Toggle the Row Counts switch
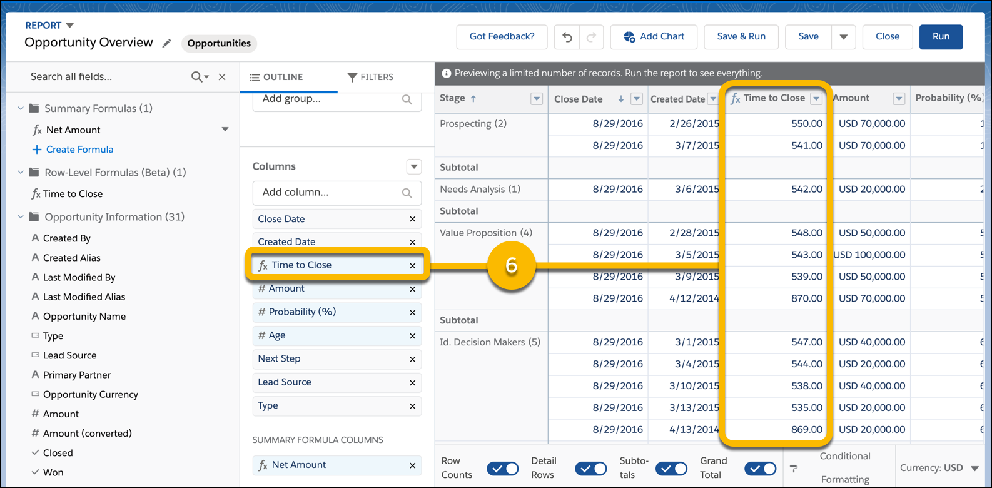Image resolution: width=992 pixels, height=488 pixels. [x=503, y=469]
